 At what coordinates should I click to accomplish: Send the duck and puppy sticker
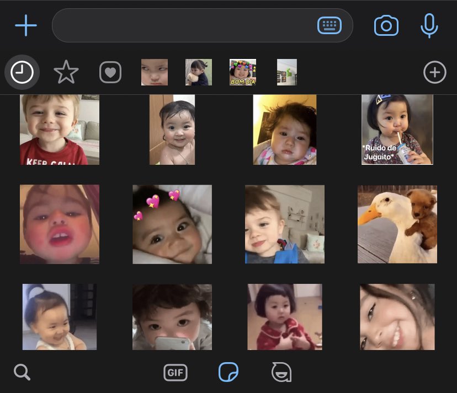(397, 224)
